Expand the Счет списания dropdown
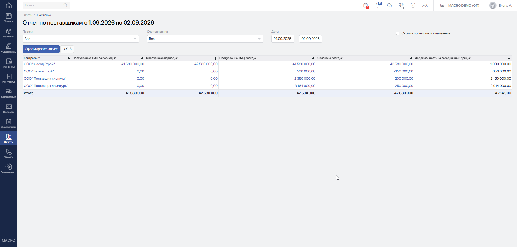 [x=205, y=39]
